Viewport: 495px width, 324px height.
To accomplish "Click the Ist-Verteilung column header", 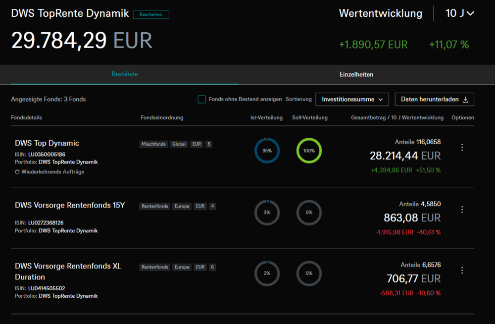I will [266, 117].
